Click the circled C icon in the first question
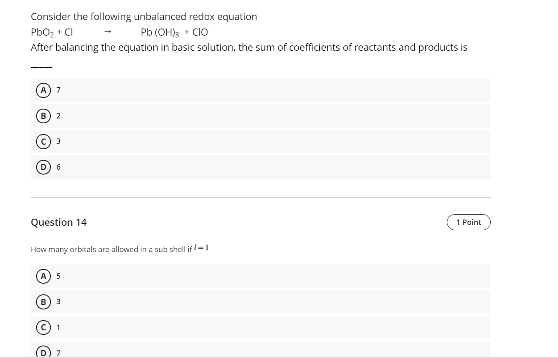 pyautogui.click(x=43, y=141)
